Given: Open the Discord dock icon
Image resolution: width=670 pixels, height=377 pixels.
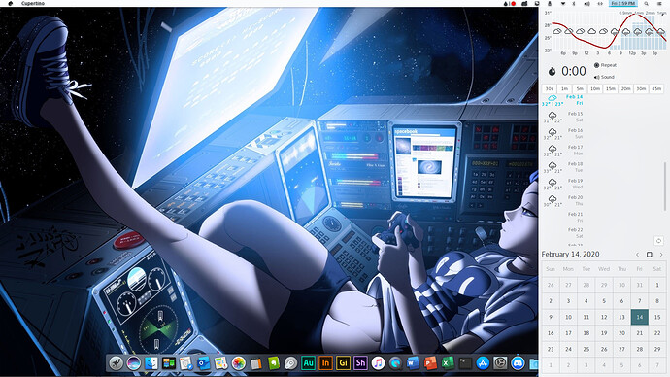Looking at the screenshot, I should pos(518,363).
